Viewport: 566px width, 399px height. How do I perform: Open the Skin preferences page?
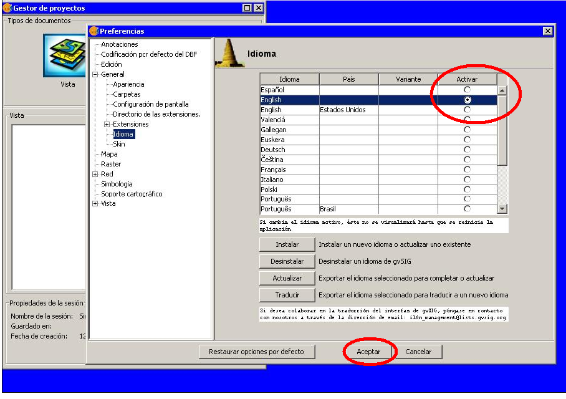point(119,144)
